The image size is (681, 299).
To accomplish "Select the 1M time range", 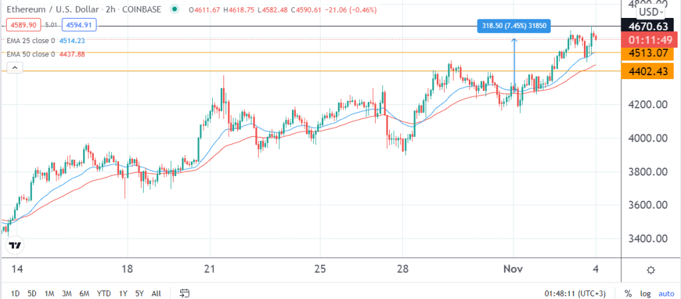I will pos(49,294).
